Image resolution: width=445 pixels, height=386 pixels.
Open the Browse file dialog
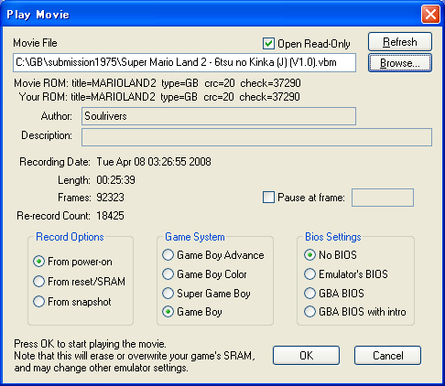[400, 63]
